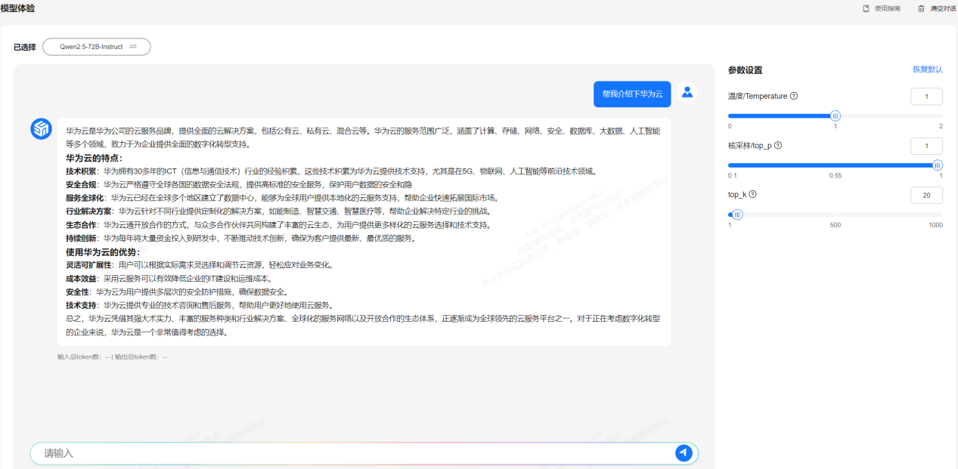The height and width of the screenshot is (469, 958).
Task: Click the 生态合作 bold term
Action: 81,225
